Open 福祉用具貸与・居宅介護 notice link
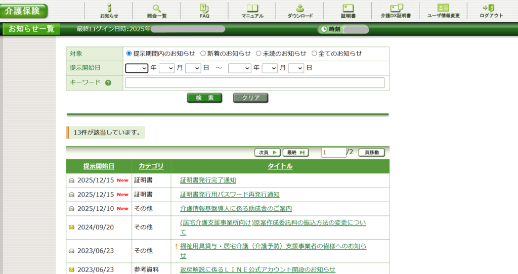Viewport: 518px width, 274px height. [273, 251]
